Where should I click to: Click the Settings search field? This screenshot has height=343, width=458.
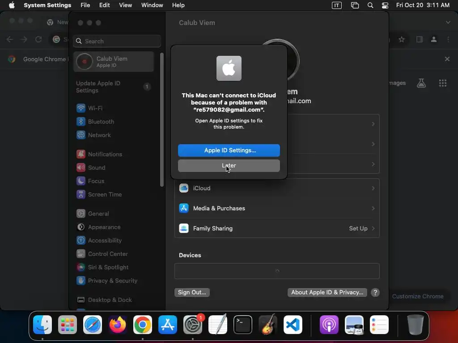(x=117, y=41)
